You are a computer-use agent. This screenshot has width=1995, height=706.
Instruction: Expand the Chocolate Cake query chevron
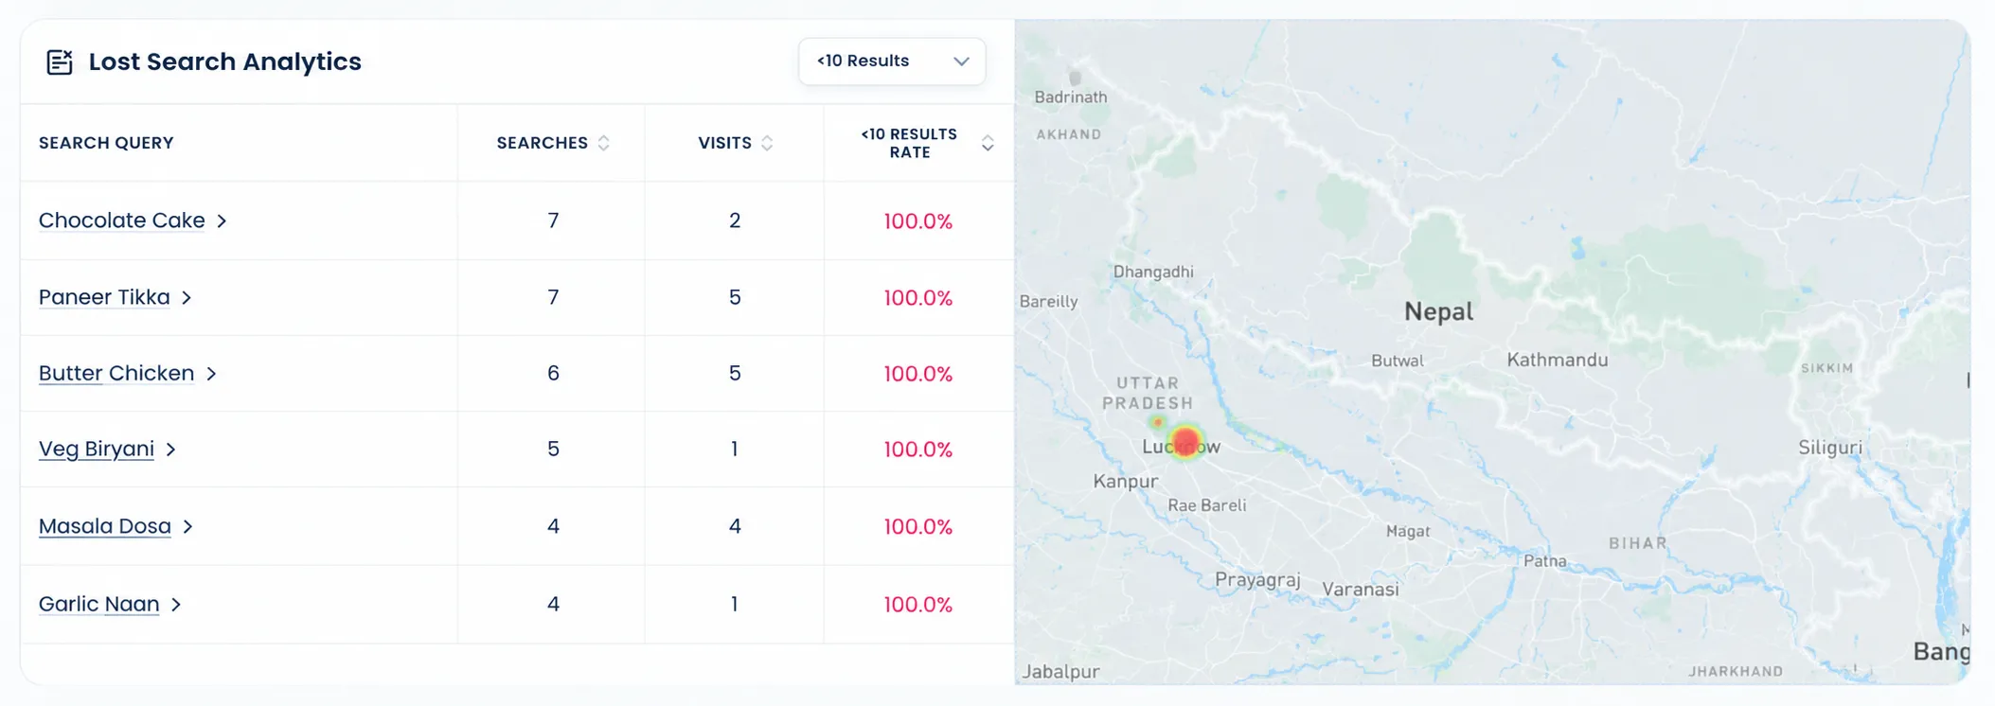tap(222, 221)
